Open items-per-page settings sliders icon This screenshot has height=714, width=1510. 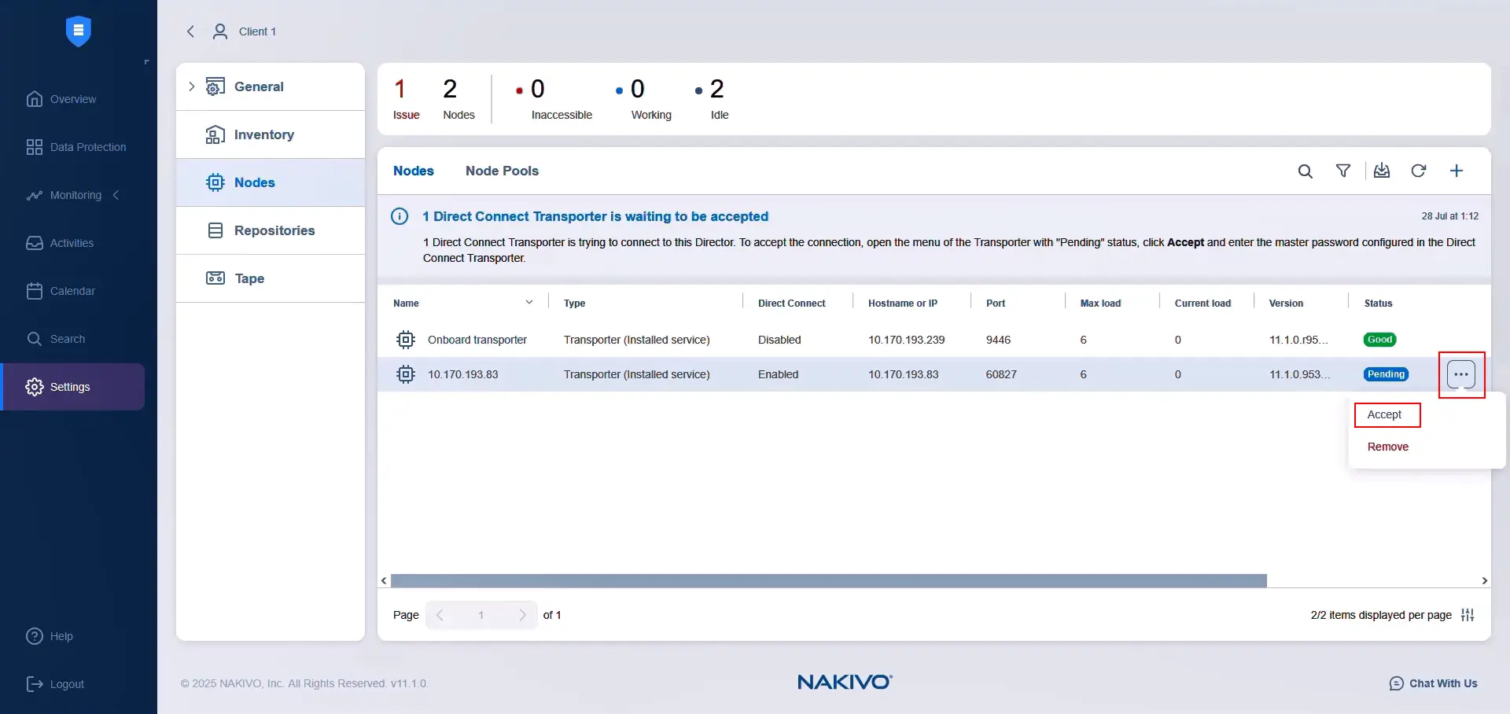1468,615
